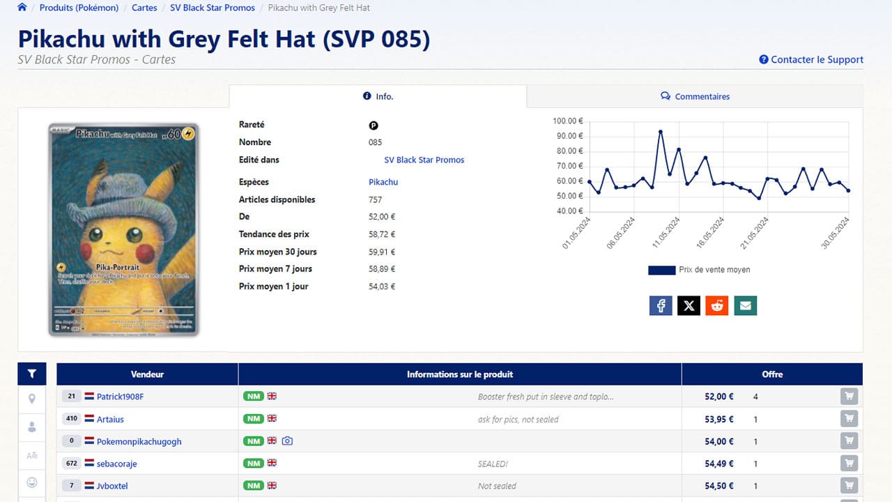Click the 52,00 € offer price

click(x=719, y=397)
